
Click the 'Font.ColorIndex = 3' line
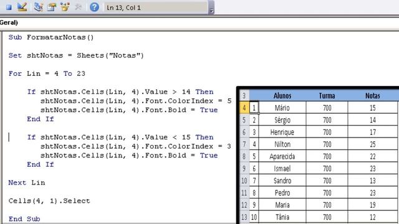tap(136, 146)
